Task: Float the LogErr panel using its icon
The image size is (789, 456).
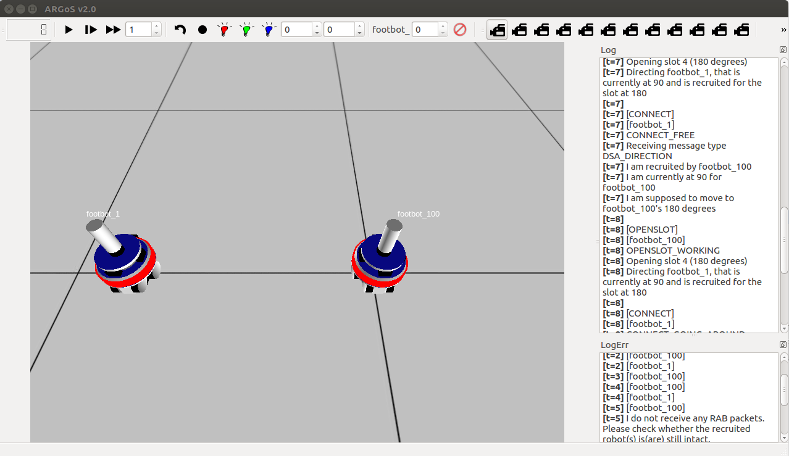Action: (x=783, y=345)
